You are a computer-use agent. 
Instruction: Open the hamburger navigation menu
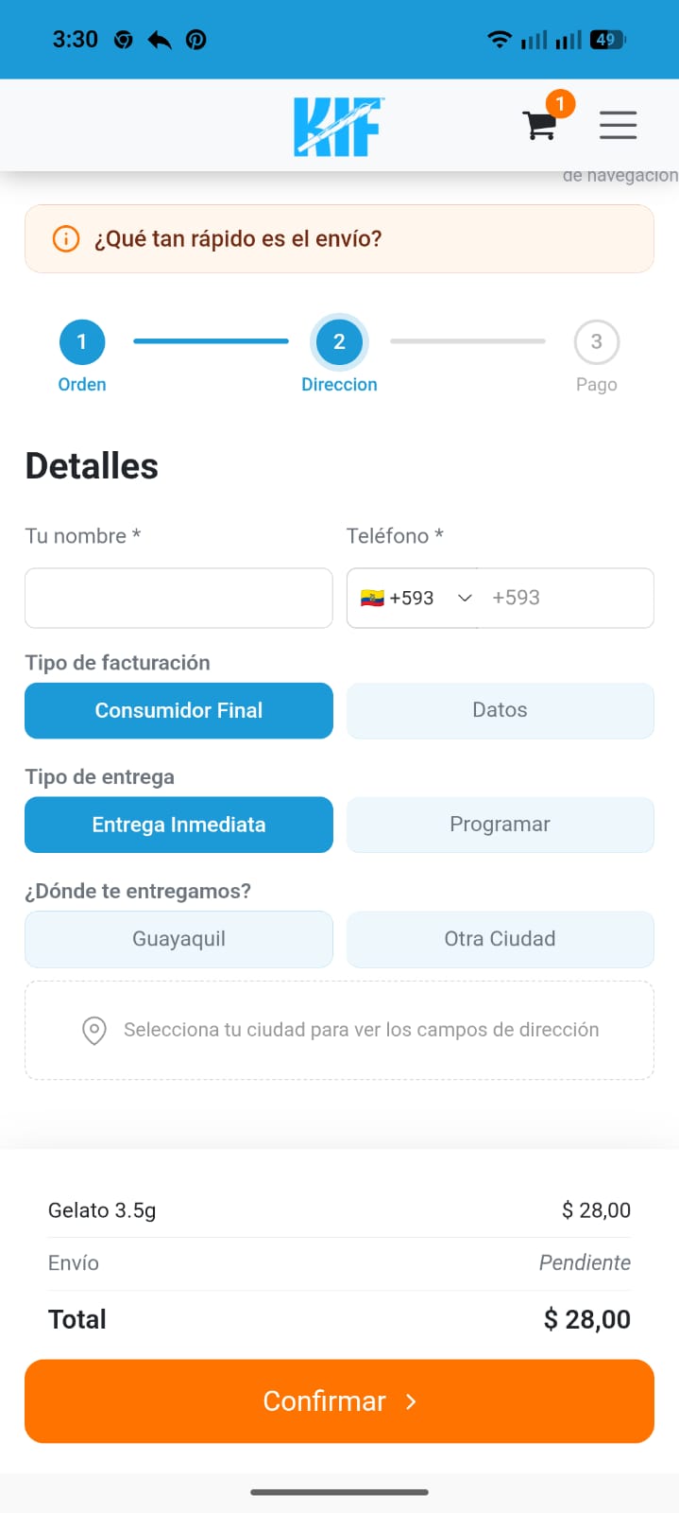(x=618, y=125)
